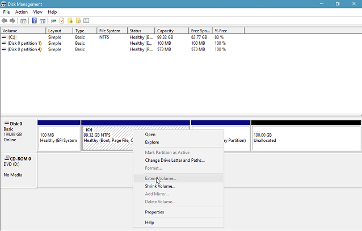Click the Show/Hide Console Tree icon

(24, 21)
